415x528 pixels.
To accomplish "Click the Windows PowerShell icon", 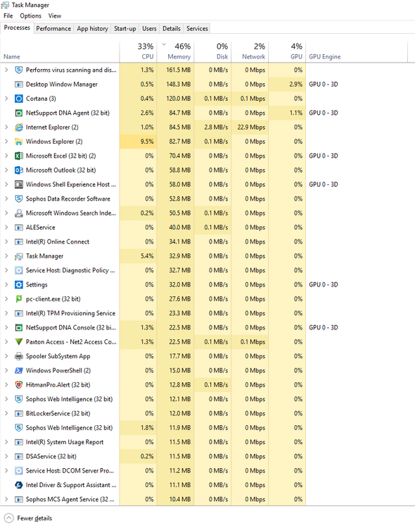I will click(19, 371).
